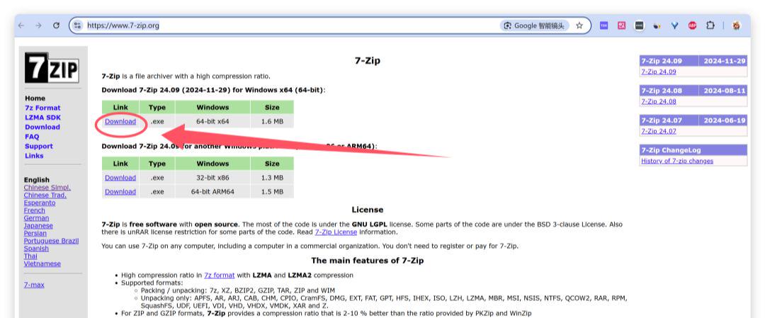The image size is (765, 318).
Task: Click the 7-Zip logo
Action: (52, 67)
